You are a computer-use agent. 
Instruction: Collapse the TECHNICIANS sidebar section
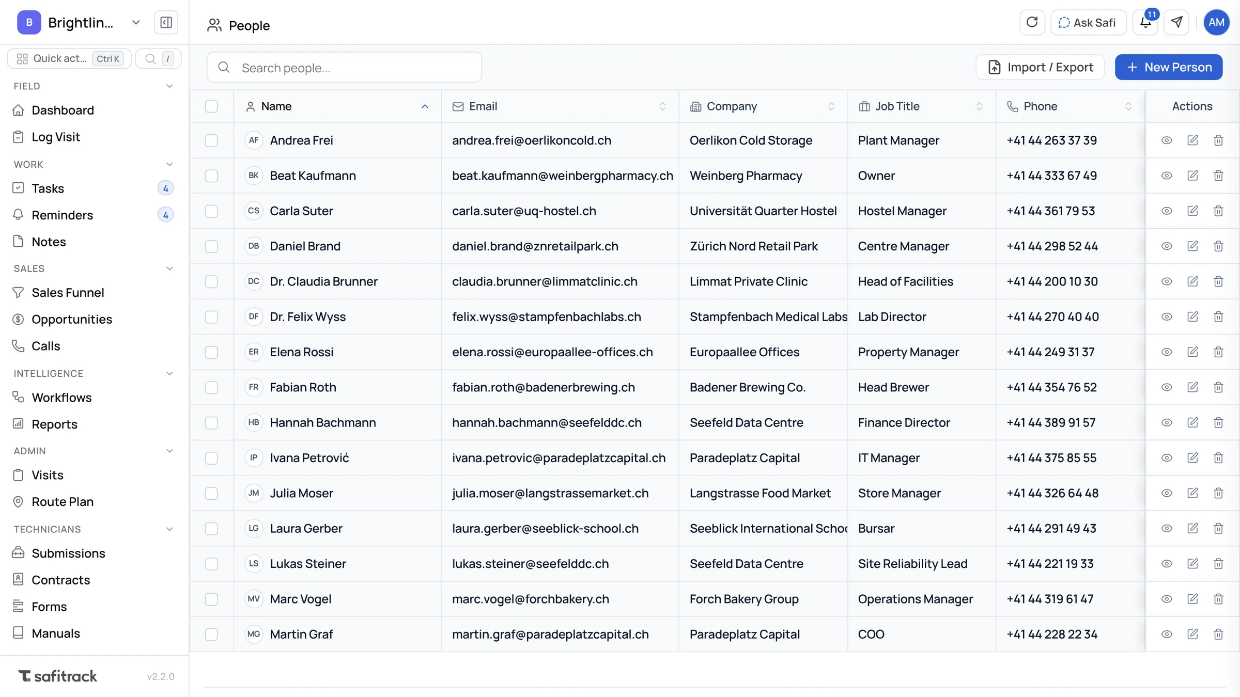pos(169,529)
